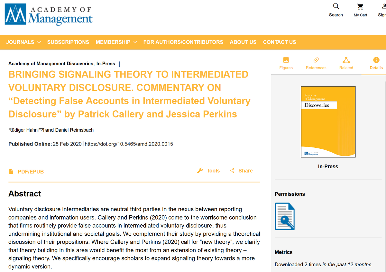Open the Search magnifier icon
This screenshot has height=272, width=386.
pos(336,6)
